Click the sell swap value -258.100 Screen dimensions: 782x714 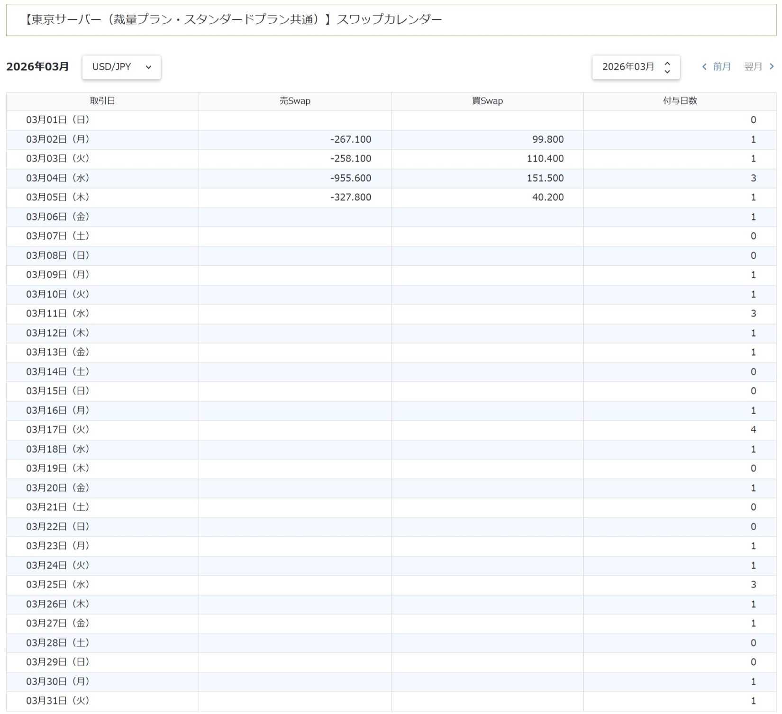tap(351, 159)
